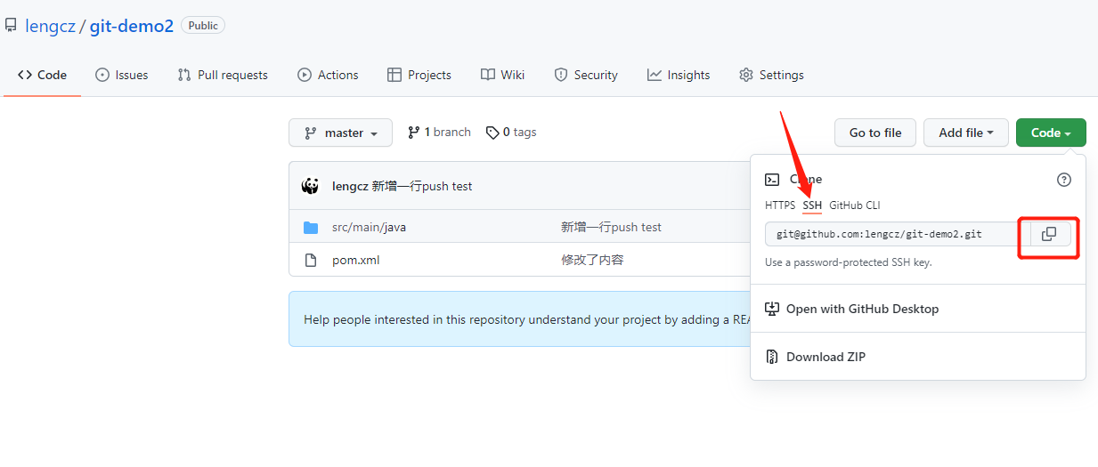Click the Public visibility badge
This screenshot has width=1098, height=467.
point(203,26)
